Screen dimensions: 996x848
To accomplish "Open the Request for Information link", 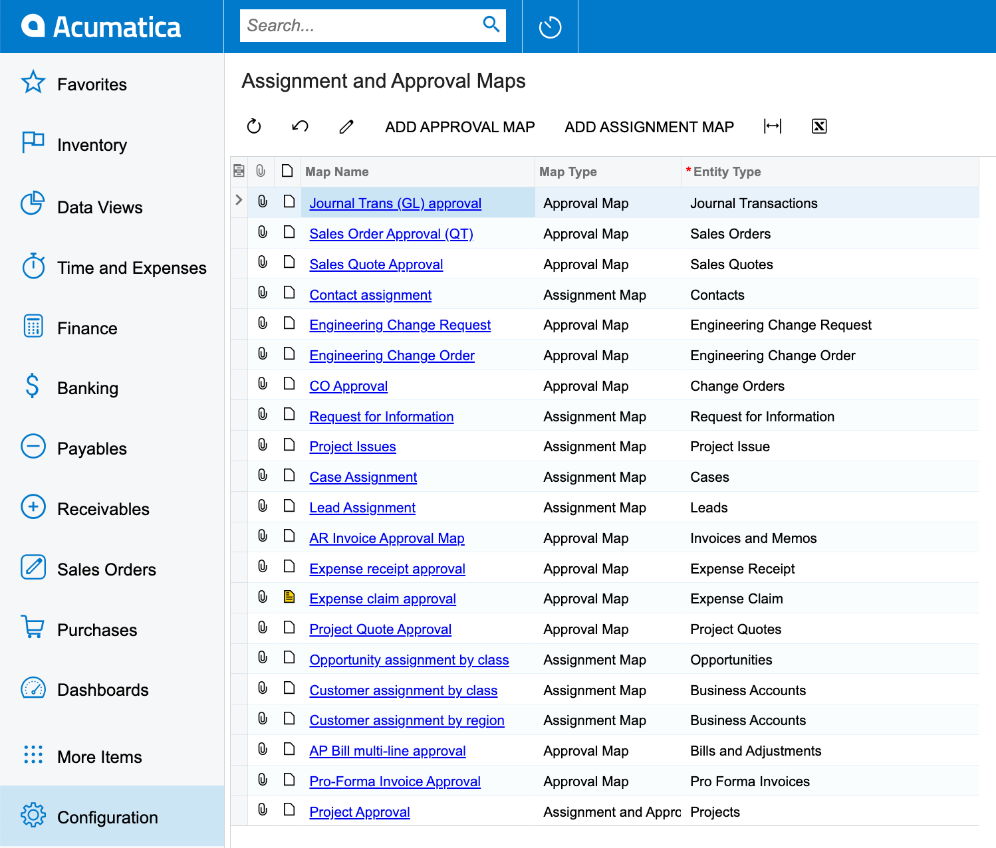I will 382,417.
